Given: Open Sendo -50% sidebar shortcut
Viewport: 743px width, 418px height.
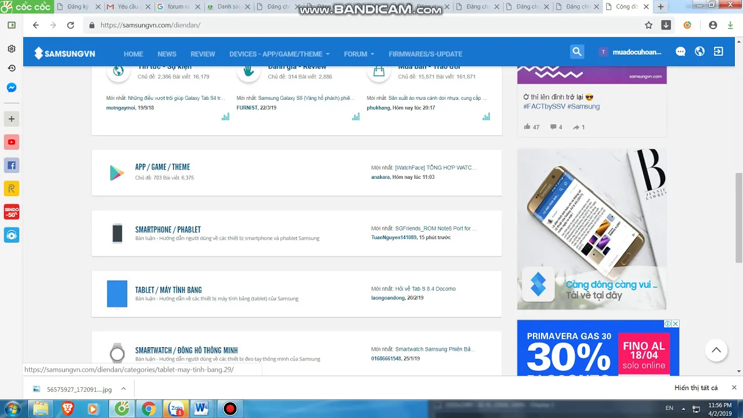Looking at the screenshot, I should pyautogui.click(x=12, y=212).
